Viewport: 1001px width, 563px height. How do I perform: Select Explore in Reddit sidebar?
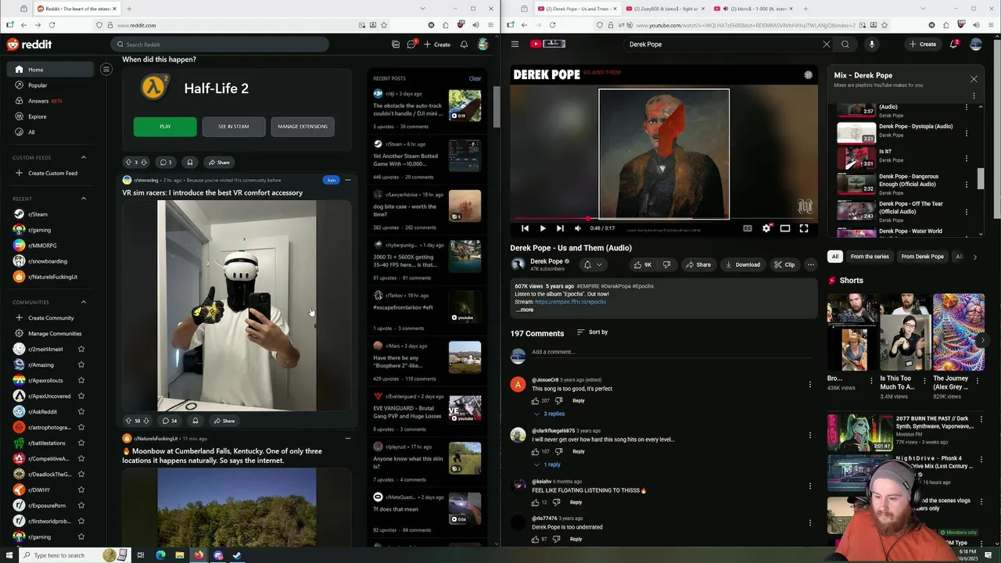point(52,117)
